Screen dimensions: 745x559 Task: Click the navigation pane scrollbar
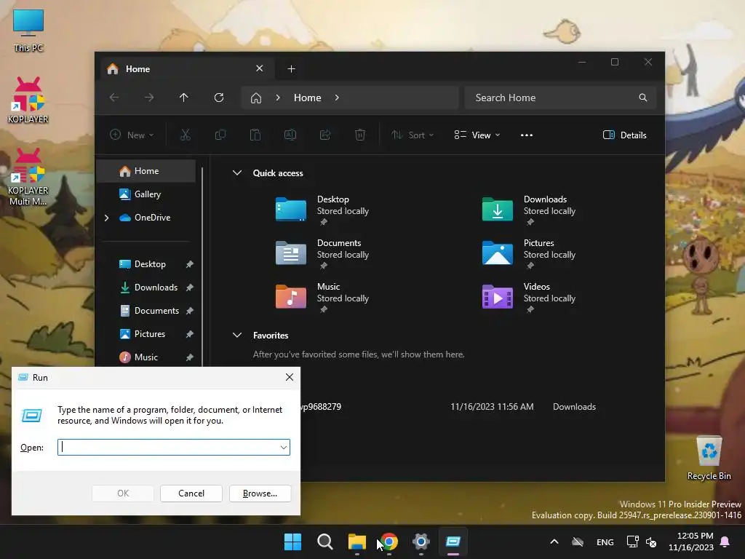pos(202,266)
